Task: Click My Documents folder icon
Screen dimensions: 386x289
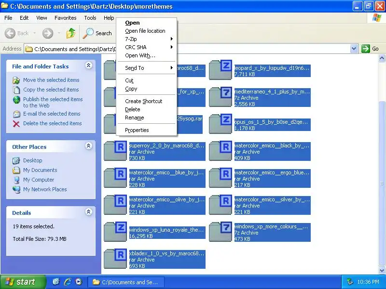Action: (16, 170)
